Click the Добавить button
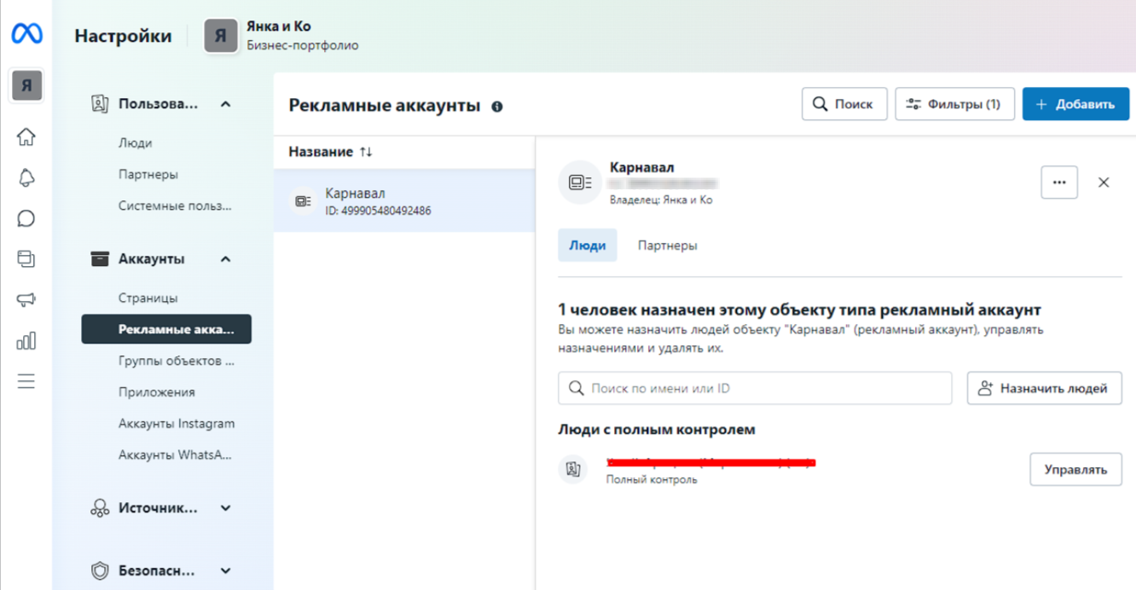This screenshot has width=1136, height=590. (1075, 104)
